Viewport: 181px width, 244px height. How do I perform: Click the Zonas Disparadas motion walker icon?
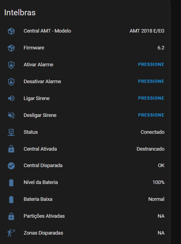pyautogui.click(x=11, y=233)
